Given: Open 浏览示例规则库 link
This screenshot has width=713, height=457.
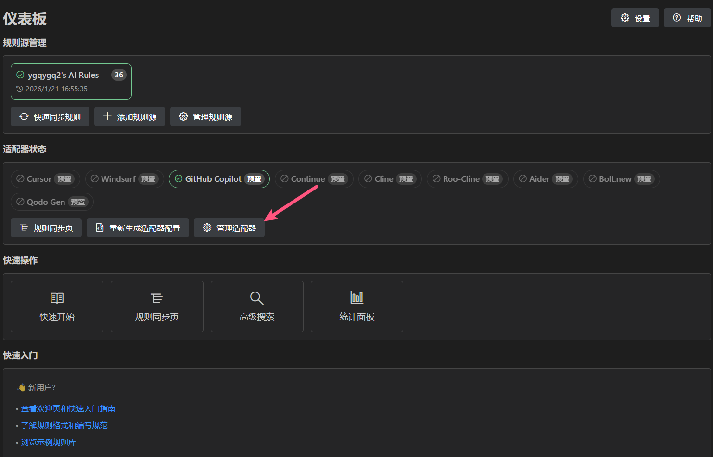Looking at the screenshot, I should point(49,442).
